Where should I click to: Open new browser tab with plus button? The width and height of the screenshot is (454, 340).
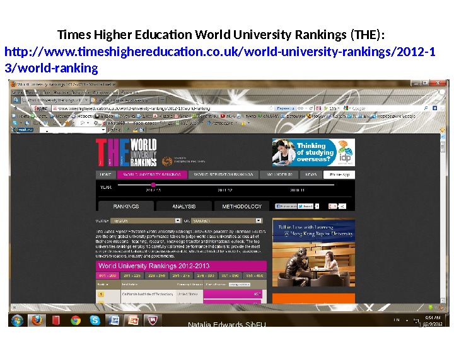pyautogui.click(x=163, y=99)
